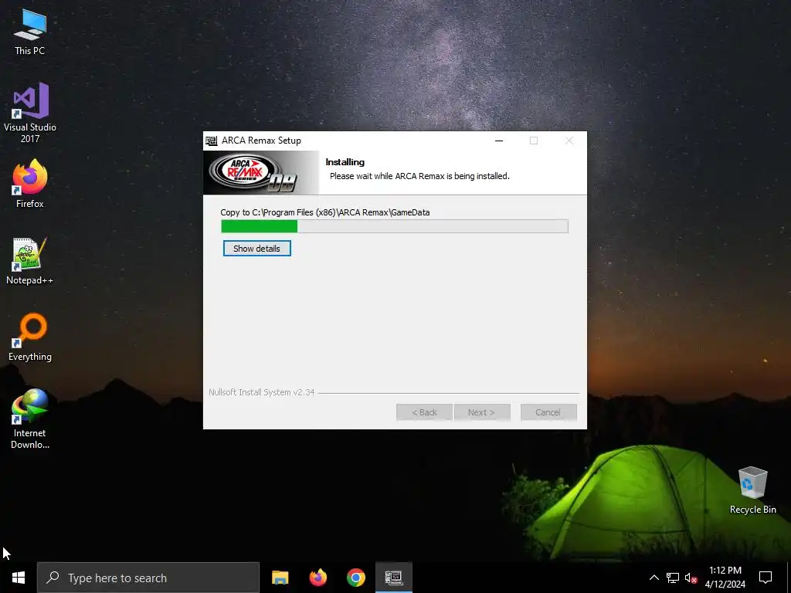Open Notepad++ desktop shortcut

30,261
